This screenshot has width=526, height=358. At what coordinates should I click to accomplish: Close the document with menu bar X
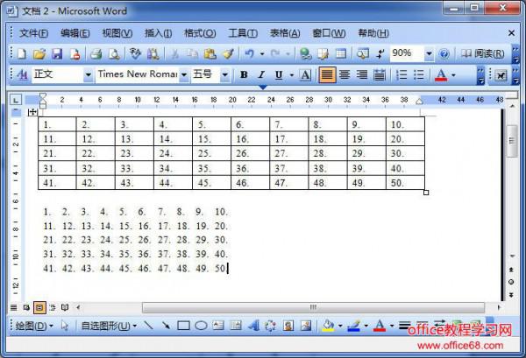point(511,32)
